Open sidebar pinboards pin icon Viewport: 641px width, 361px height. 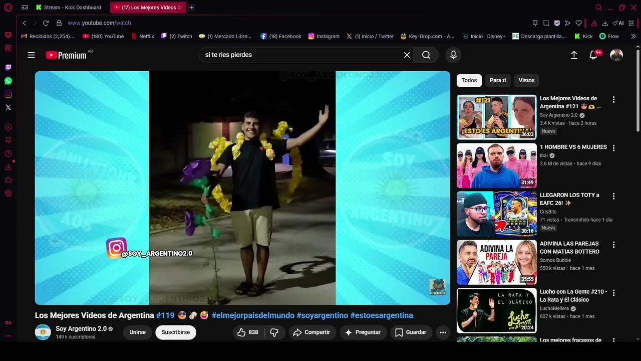pyautogui.click(x=8, y=140)
